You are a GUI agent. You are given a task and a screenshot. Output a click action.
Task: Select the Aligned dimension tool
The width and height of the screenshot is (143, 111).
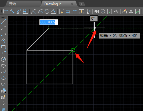coord(12,11)
